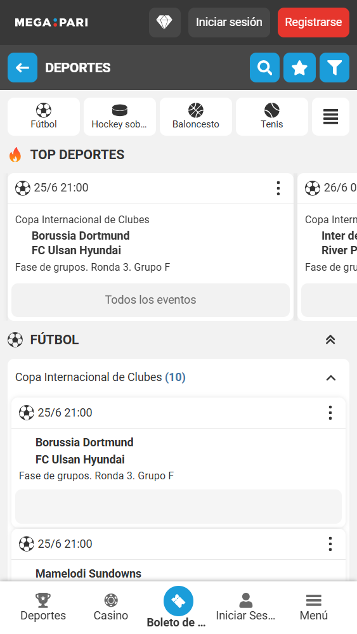Open the filter funnel icon
Image resolution: width=357 pixels, height=634 pixels.
pos(334,68)
